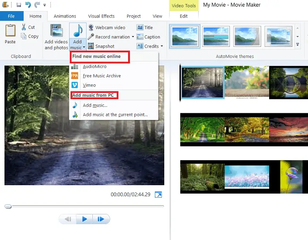
Task: Click the Movie Maker app icon in title bar
Action: pyautogui.click(x=5, y=5)
